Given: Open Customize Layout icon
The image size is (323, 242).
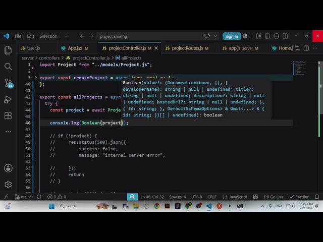Looking at the screenshot, I should tap(258, 36).
